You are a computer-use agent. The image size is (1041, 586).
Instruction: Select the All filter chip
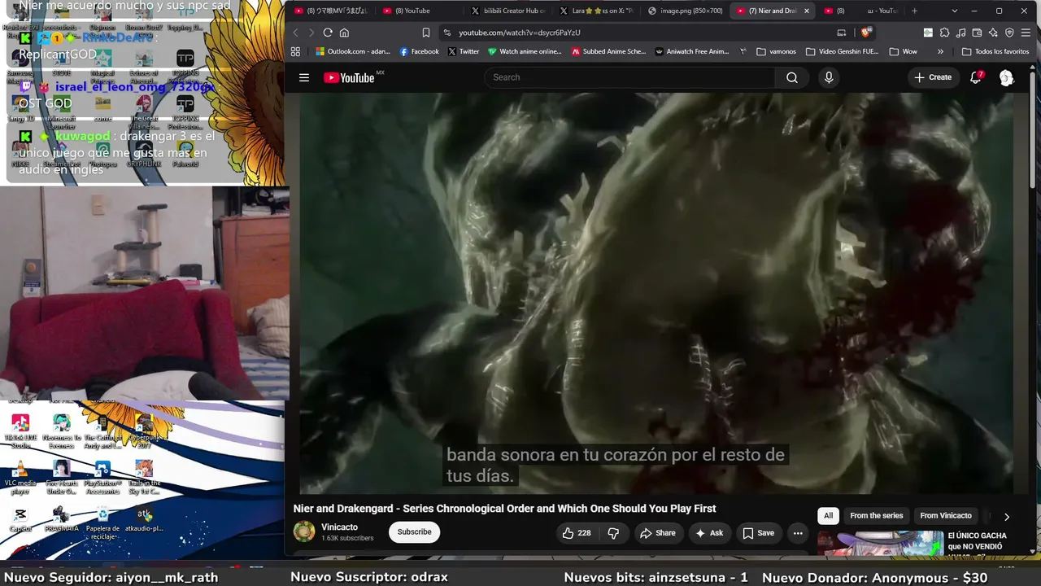click(x=828, y=516)
